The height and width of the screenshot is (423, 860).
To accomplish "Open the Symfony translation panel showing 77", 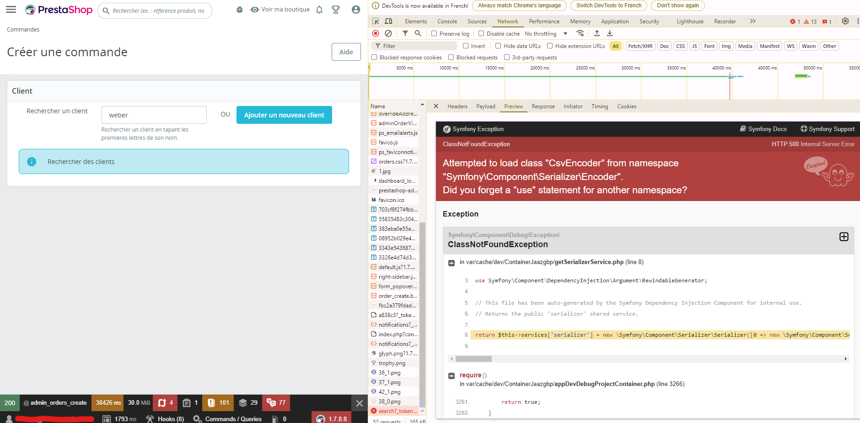I will coord(276,403).
